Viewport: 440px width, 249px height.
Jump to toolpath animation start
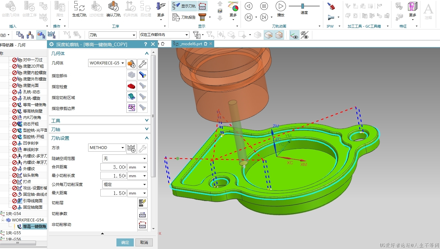click(249, 17)
